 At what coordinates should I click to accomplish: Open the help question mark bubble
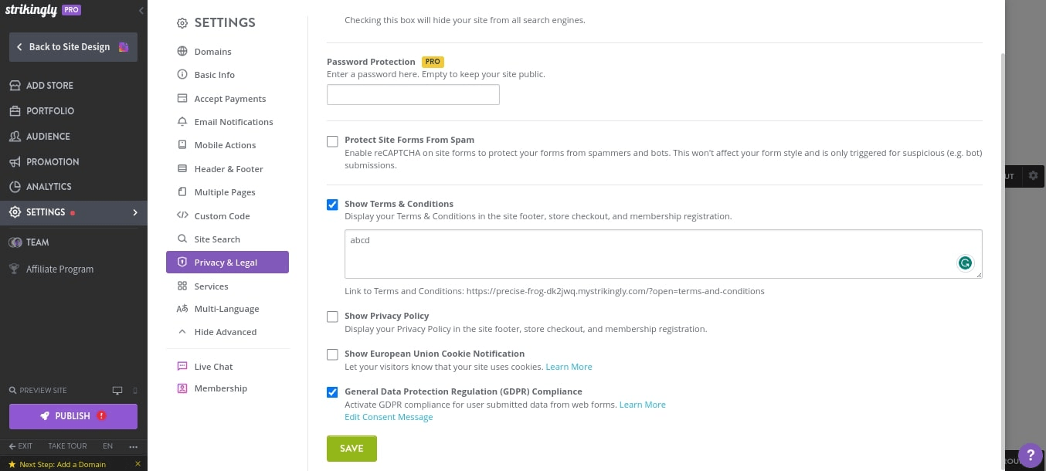1031,455
